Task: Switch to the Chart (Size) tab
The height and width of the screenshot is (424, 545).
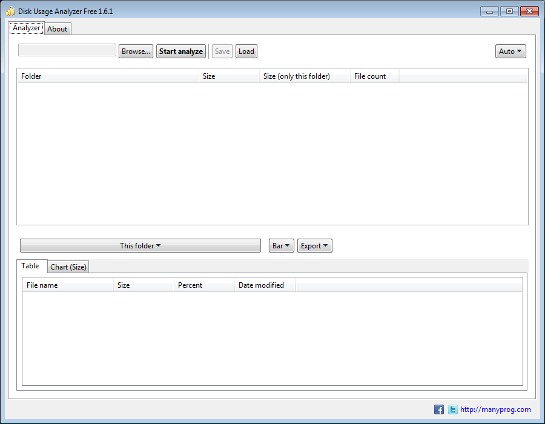Action: point(68,267)
